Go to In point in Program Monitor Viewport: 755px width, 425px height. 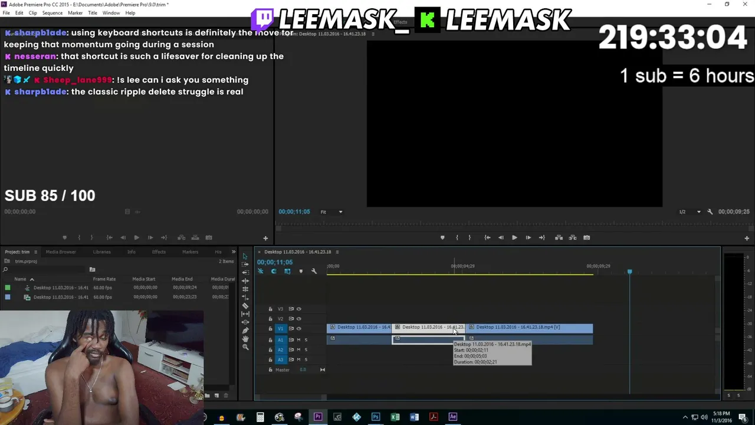487,237
